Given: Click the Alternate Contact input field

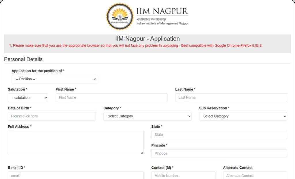Looking at the screenshot, I should (255, 176).
